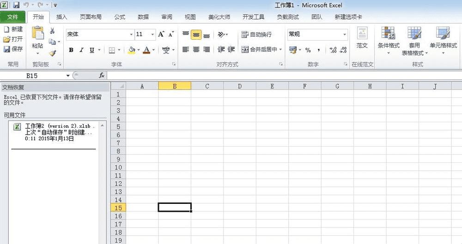The width and height of the screenshot is (462, 244).
Task: Click the fx insert function icon
Action: pos(102,76)
